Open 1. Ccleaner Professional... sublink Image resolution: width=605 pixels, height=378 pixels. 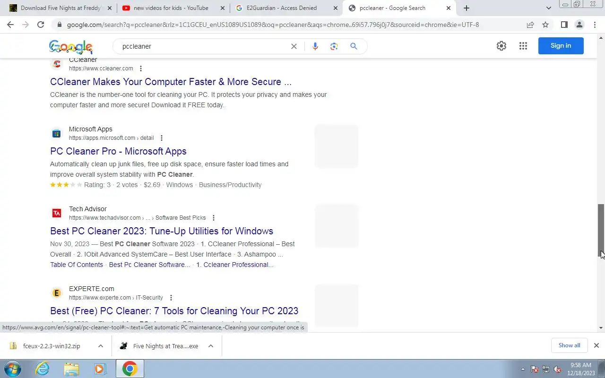tap(235, 265)
